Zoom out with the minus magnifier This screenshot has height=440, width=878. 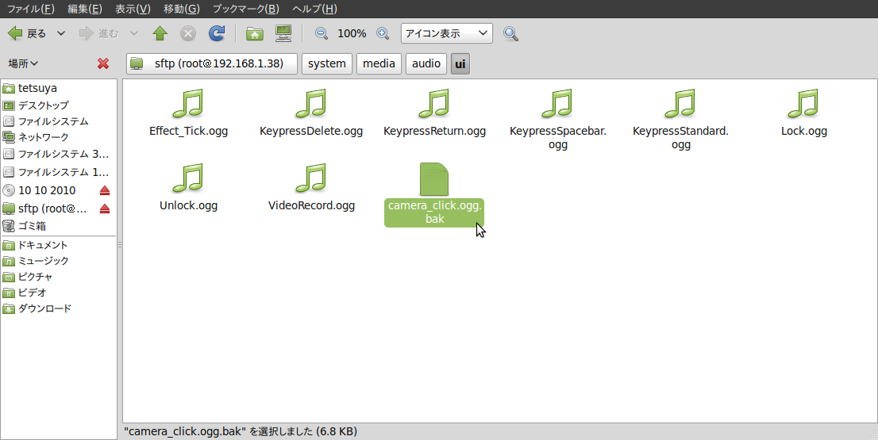(322, 33)
